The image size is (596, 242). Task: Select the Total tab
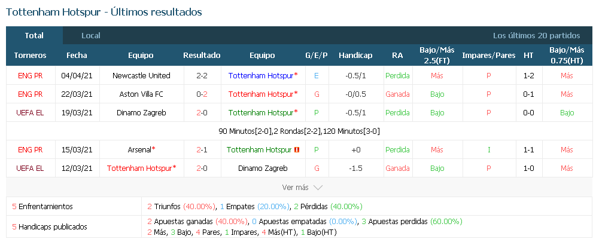pyautogui.click(x=34, y=36)
